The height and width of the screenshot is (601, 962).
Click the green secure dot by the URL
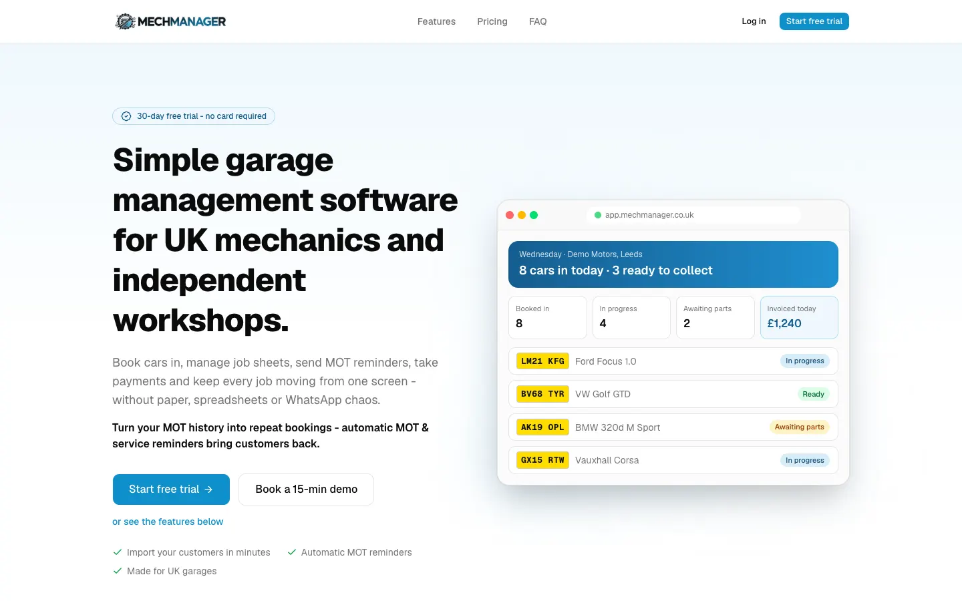point(598,215)
